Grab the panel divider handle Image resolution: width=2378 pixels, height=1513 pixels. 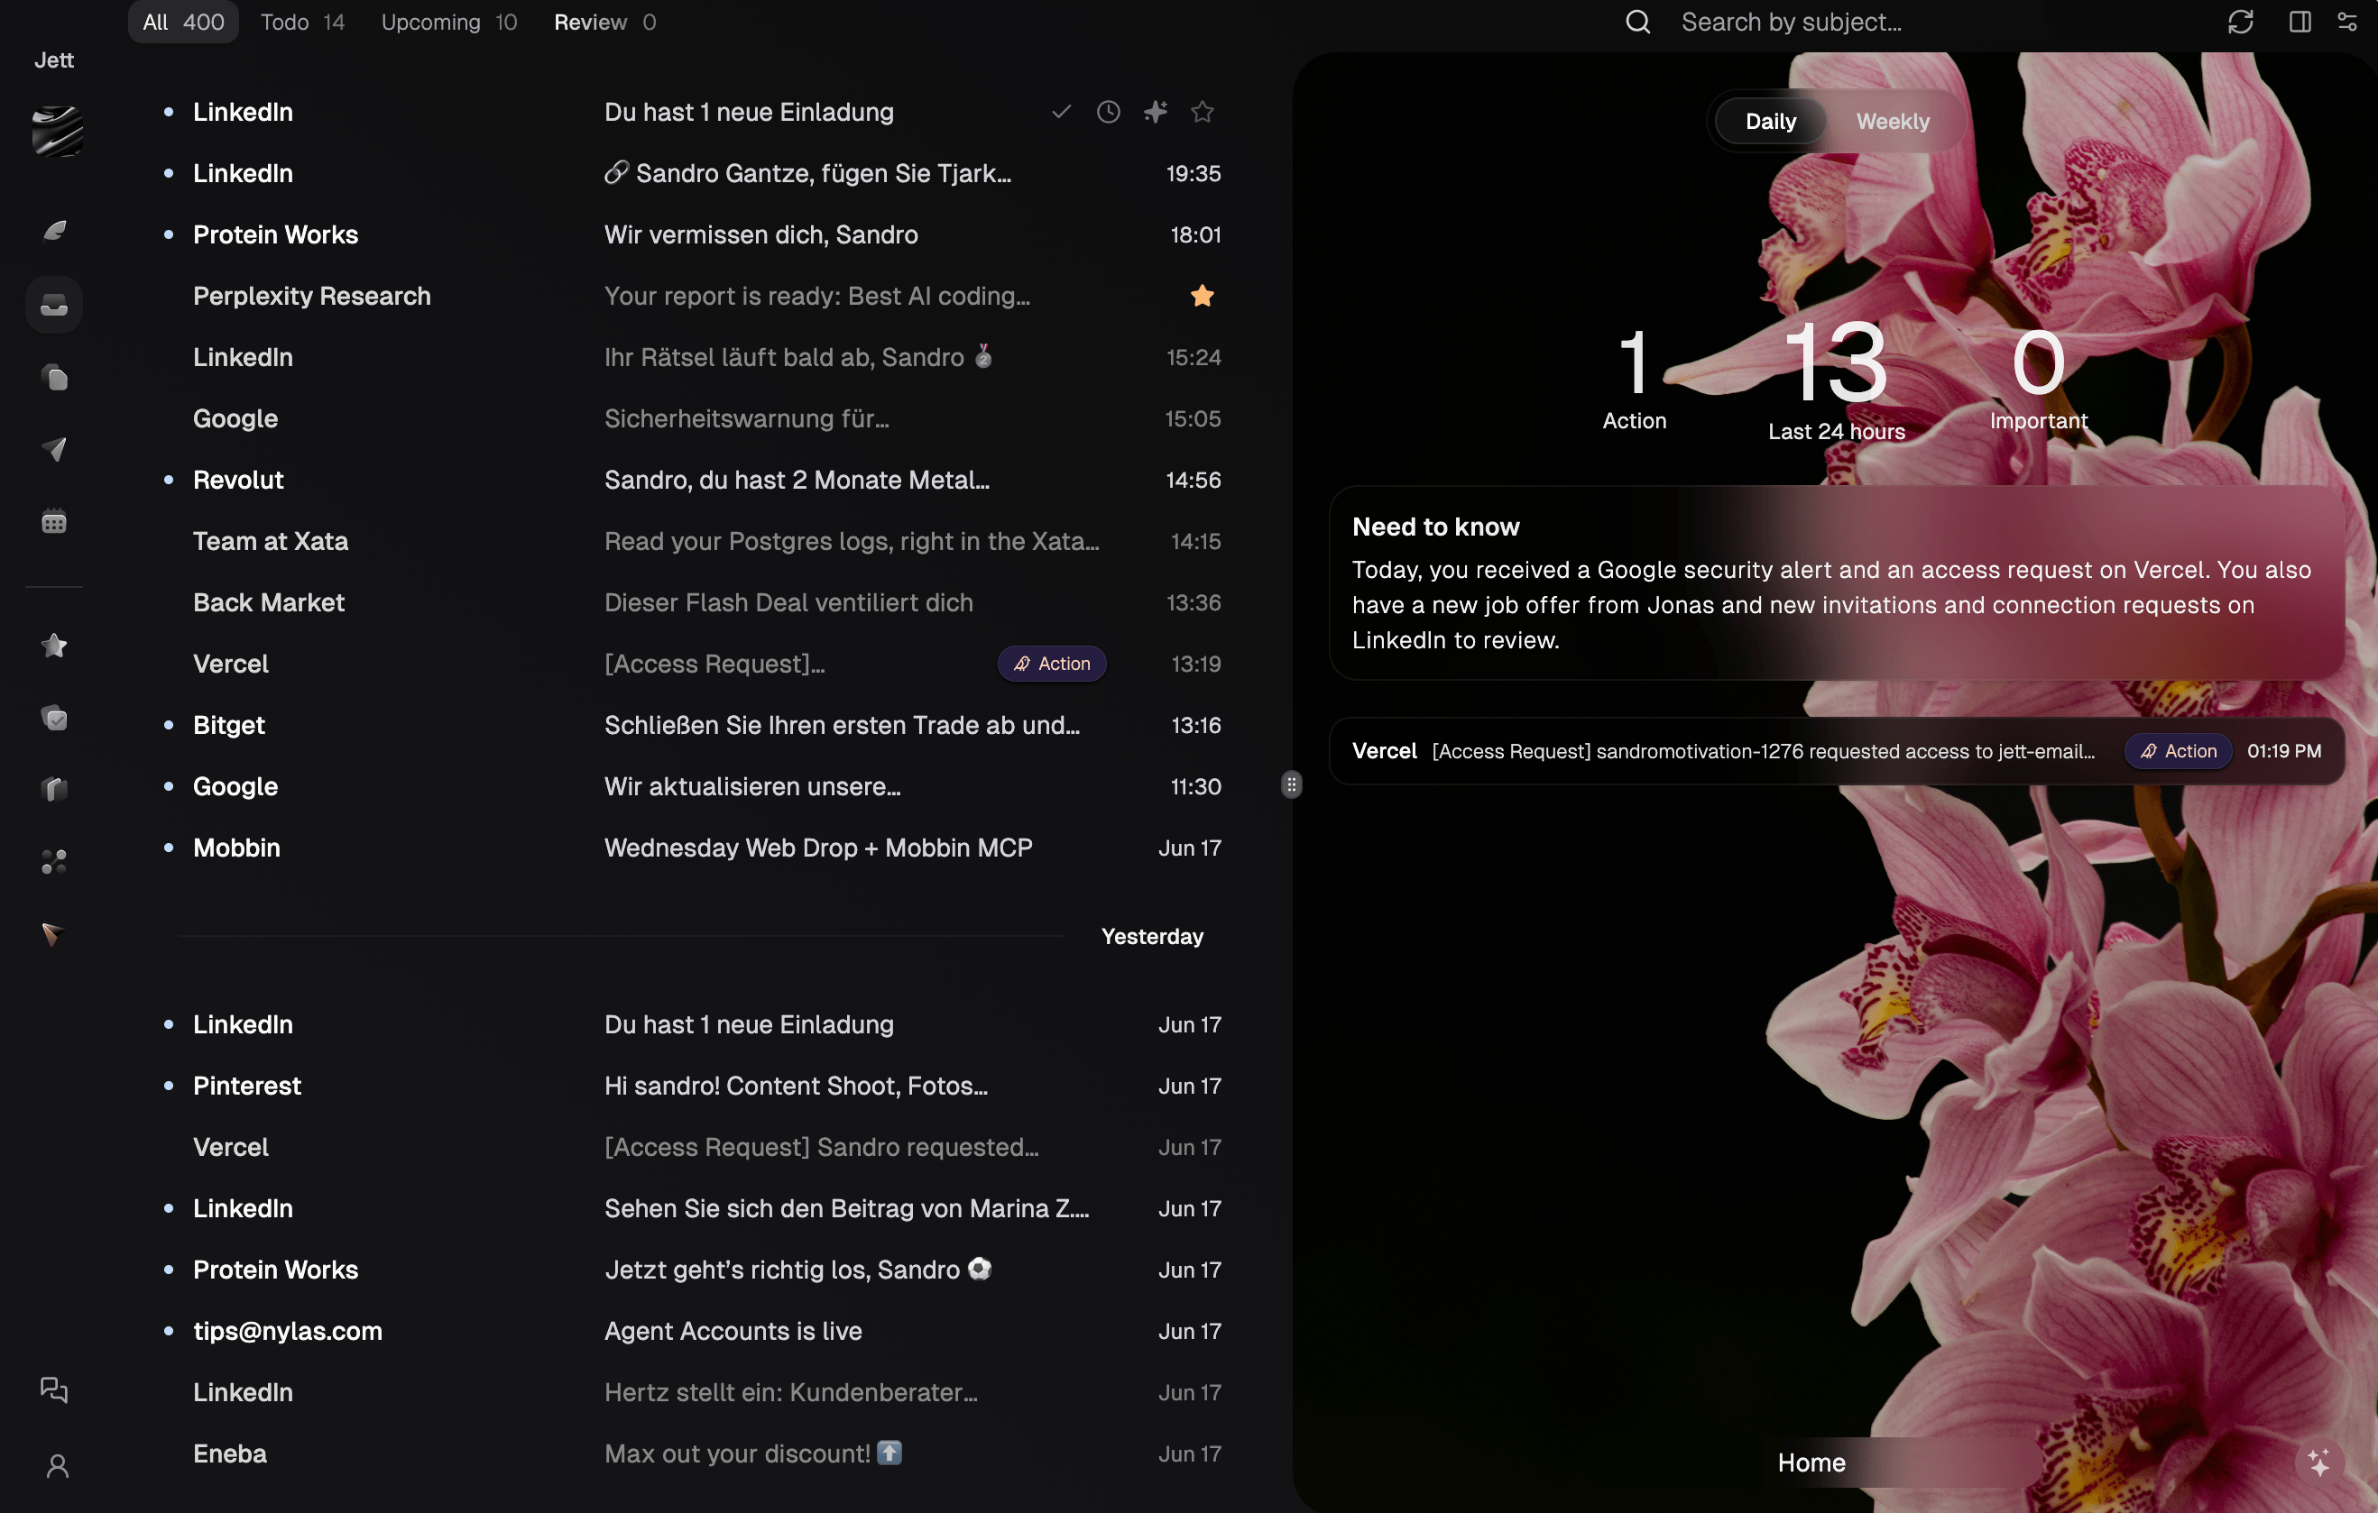(x=1291, y=784)
